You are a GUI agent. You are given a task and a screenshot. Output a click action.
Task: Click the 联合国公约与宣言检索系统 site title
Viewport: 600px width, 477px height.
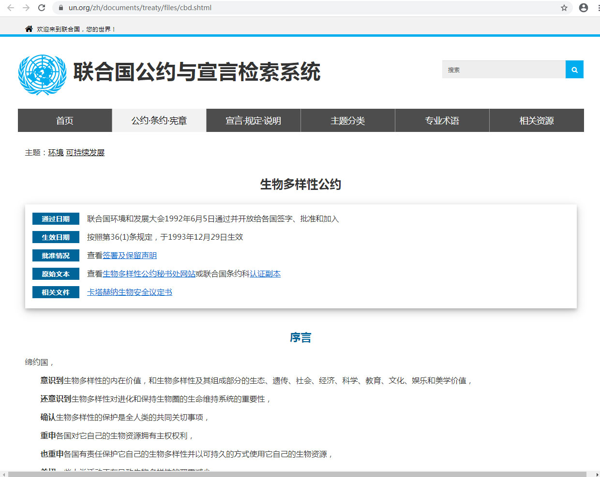tap(197, 72)
